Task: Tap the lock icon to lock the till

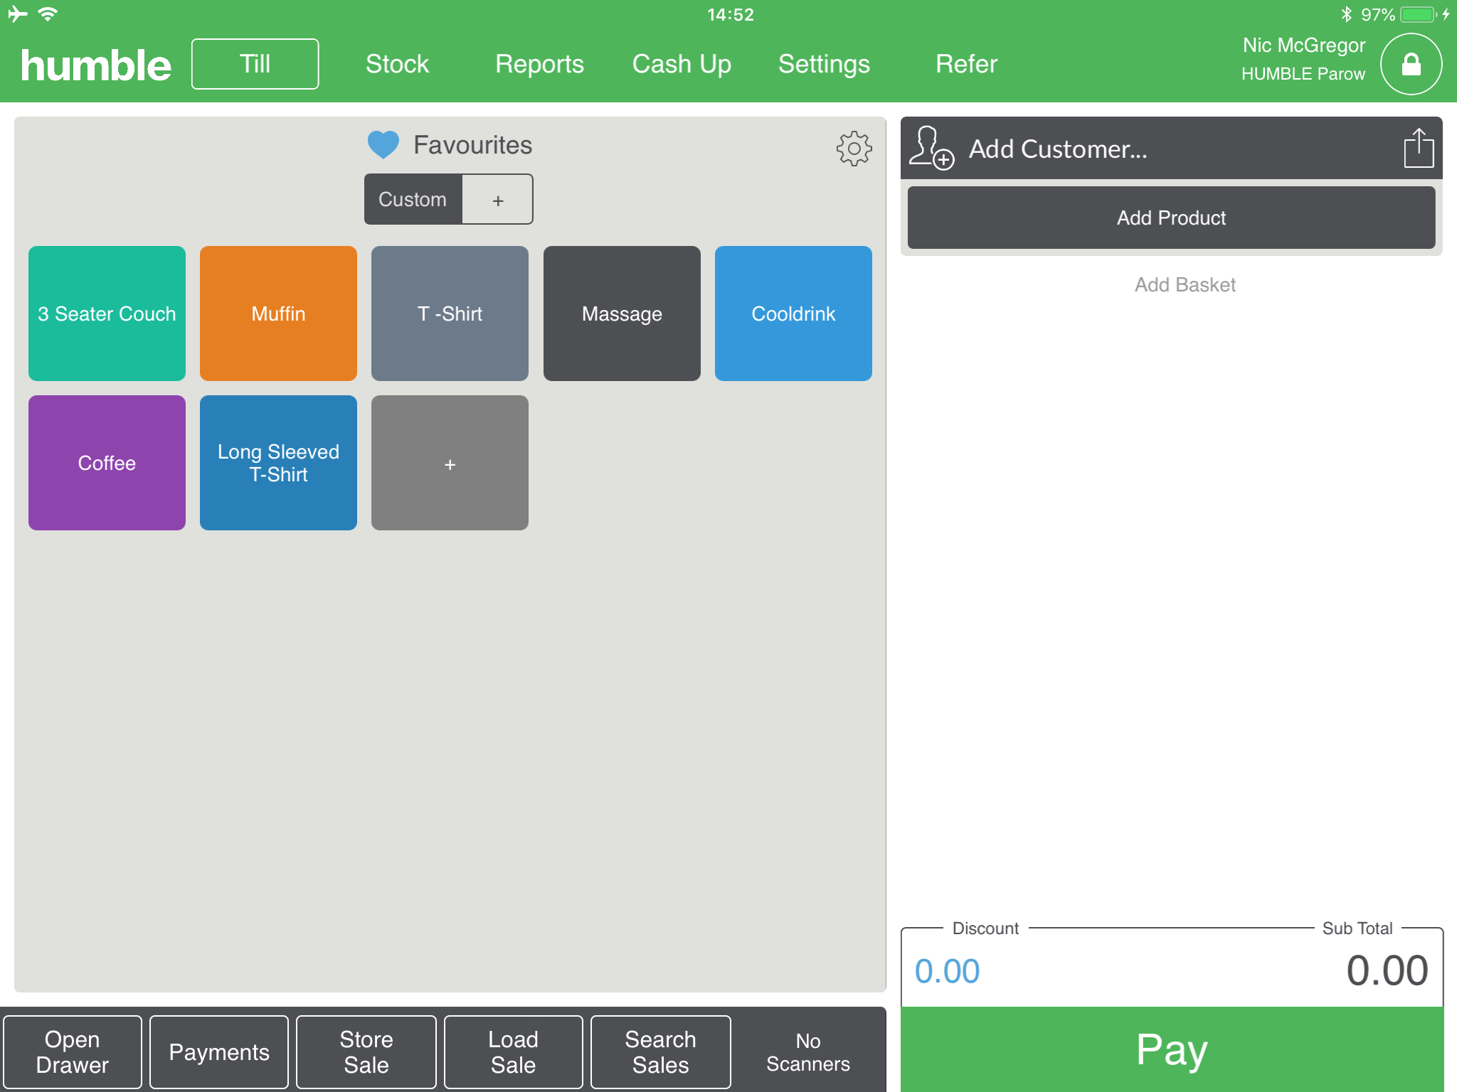Action: pos(1411,64)
